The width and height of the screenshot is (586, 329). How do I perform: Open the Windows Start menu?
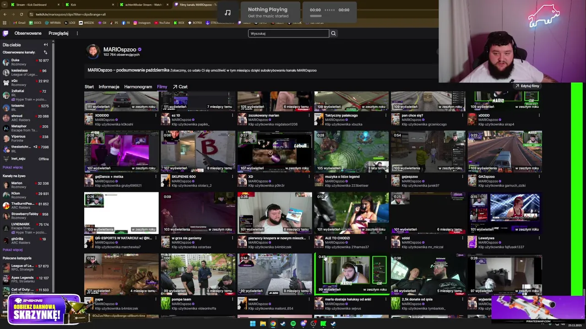click(252, 324)
